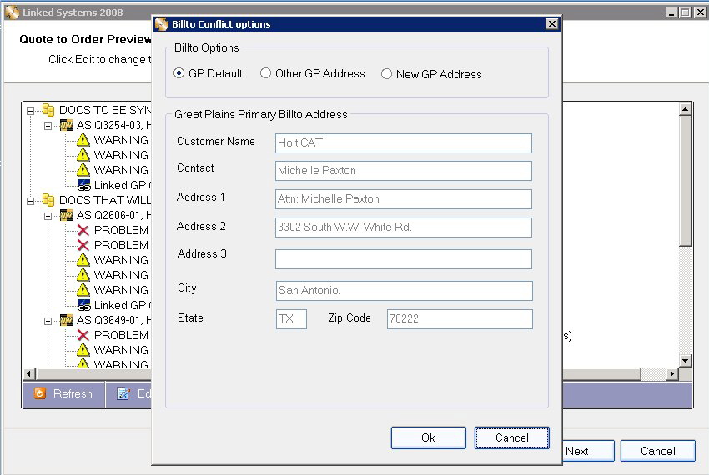Click the empty Address 3 field

pos(404,259)
